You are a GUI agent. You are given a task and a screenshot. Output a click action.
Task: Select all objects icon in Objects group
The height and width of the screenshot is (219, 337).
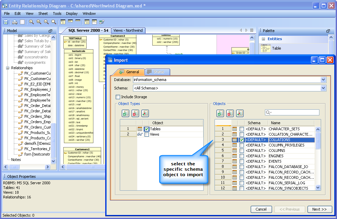(x=220, y=113)
